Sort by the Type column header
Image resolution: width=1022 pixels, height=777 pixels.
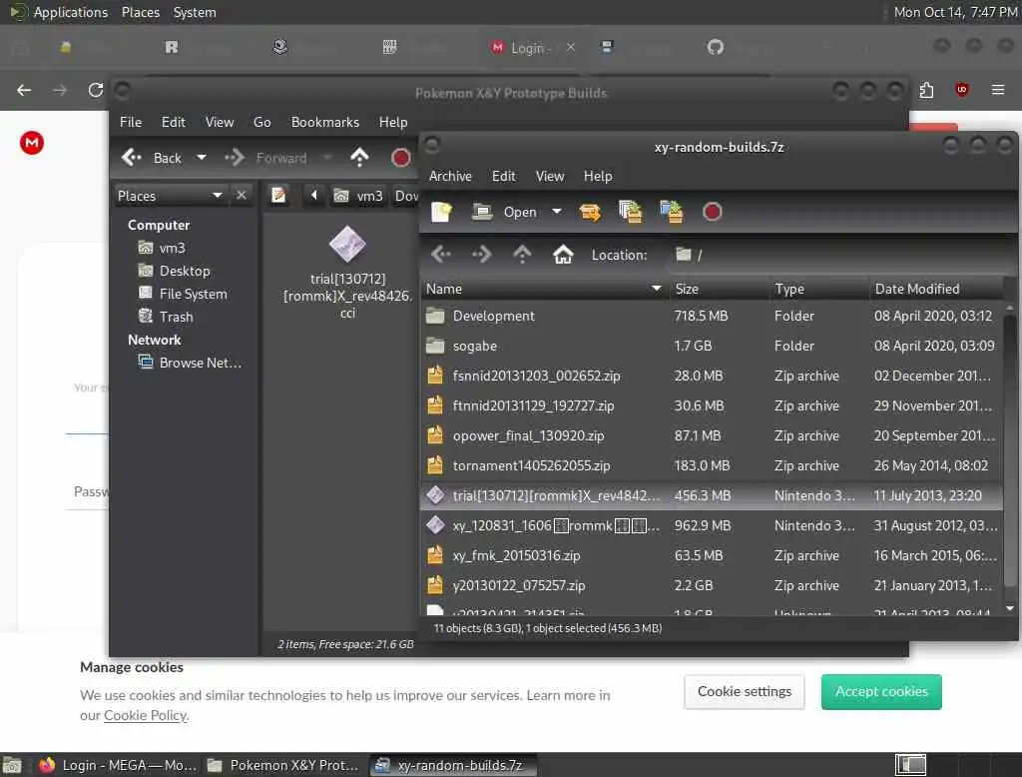click(x=818, y=289)
